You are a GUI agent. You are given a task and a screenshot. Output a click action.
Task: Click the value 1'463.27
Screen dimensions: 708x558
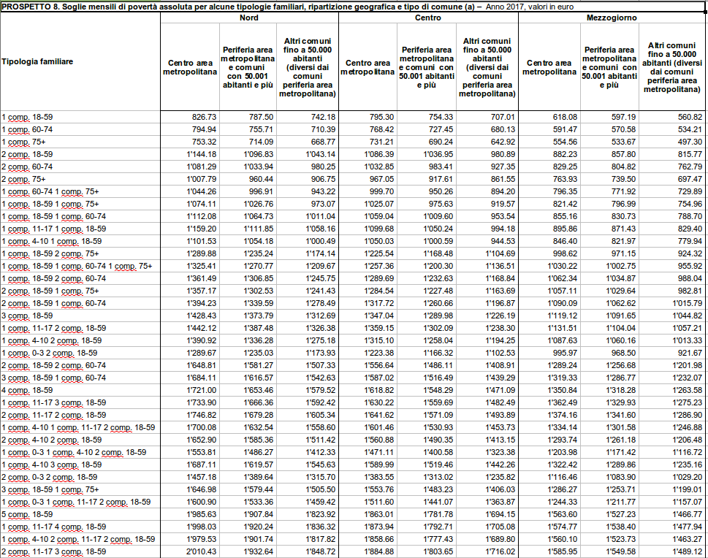pyautogui.click(x=688, y=539)
